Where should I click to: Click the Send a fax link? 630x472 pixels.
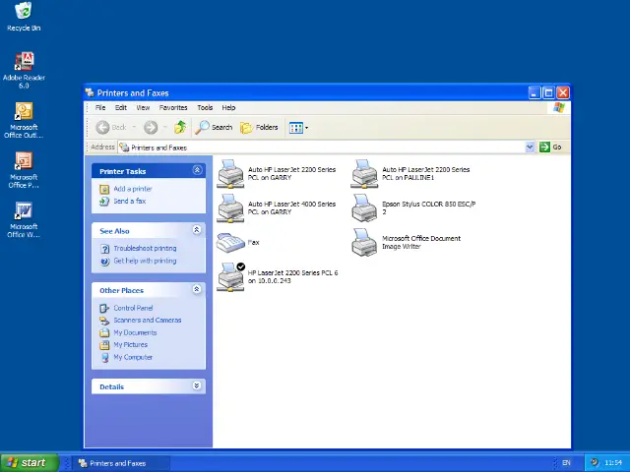click(x=130, y=201)
